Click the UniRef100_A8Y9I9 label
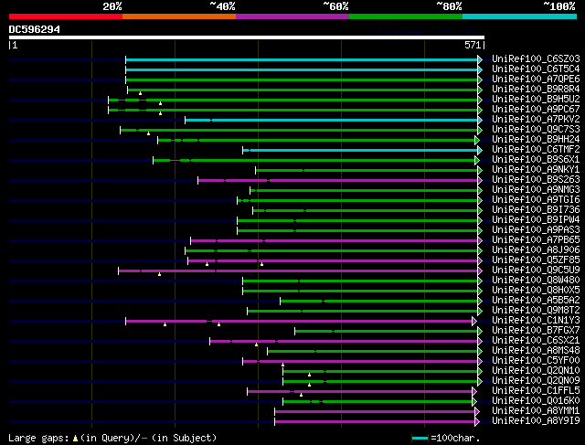Viewport: 585px width, 445px height. (536, 421)
